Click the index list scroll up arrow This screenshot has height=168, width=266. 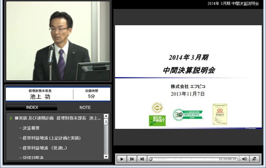pyautogui.click(x=106, y=116)
